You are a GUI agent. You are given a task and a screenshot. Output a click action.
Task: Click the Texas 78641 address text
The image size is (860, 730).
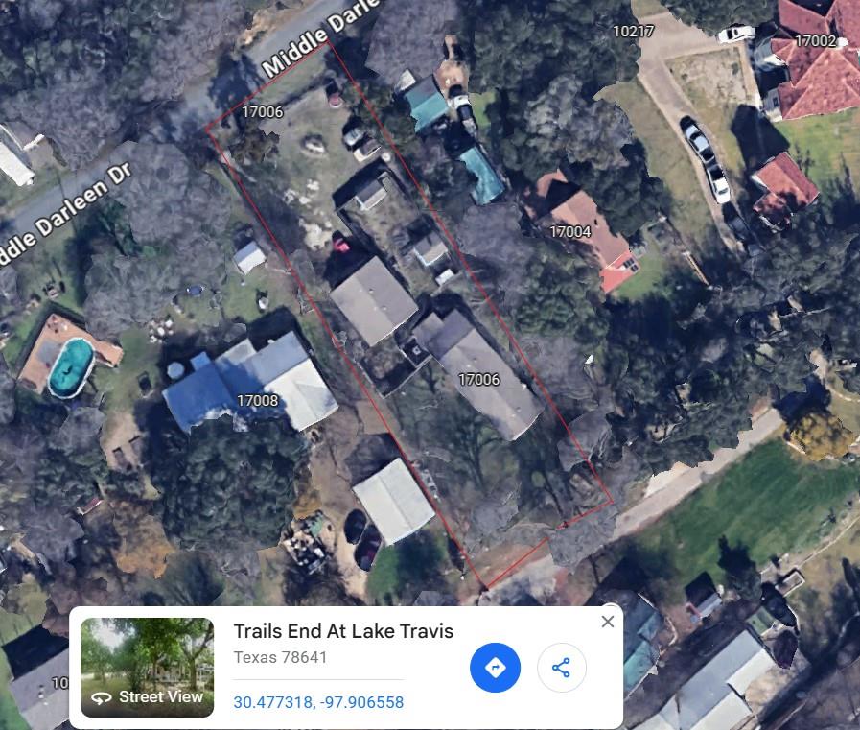280,657
